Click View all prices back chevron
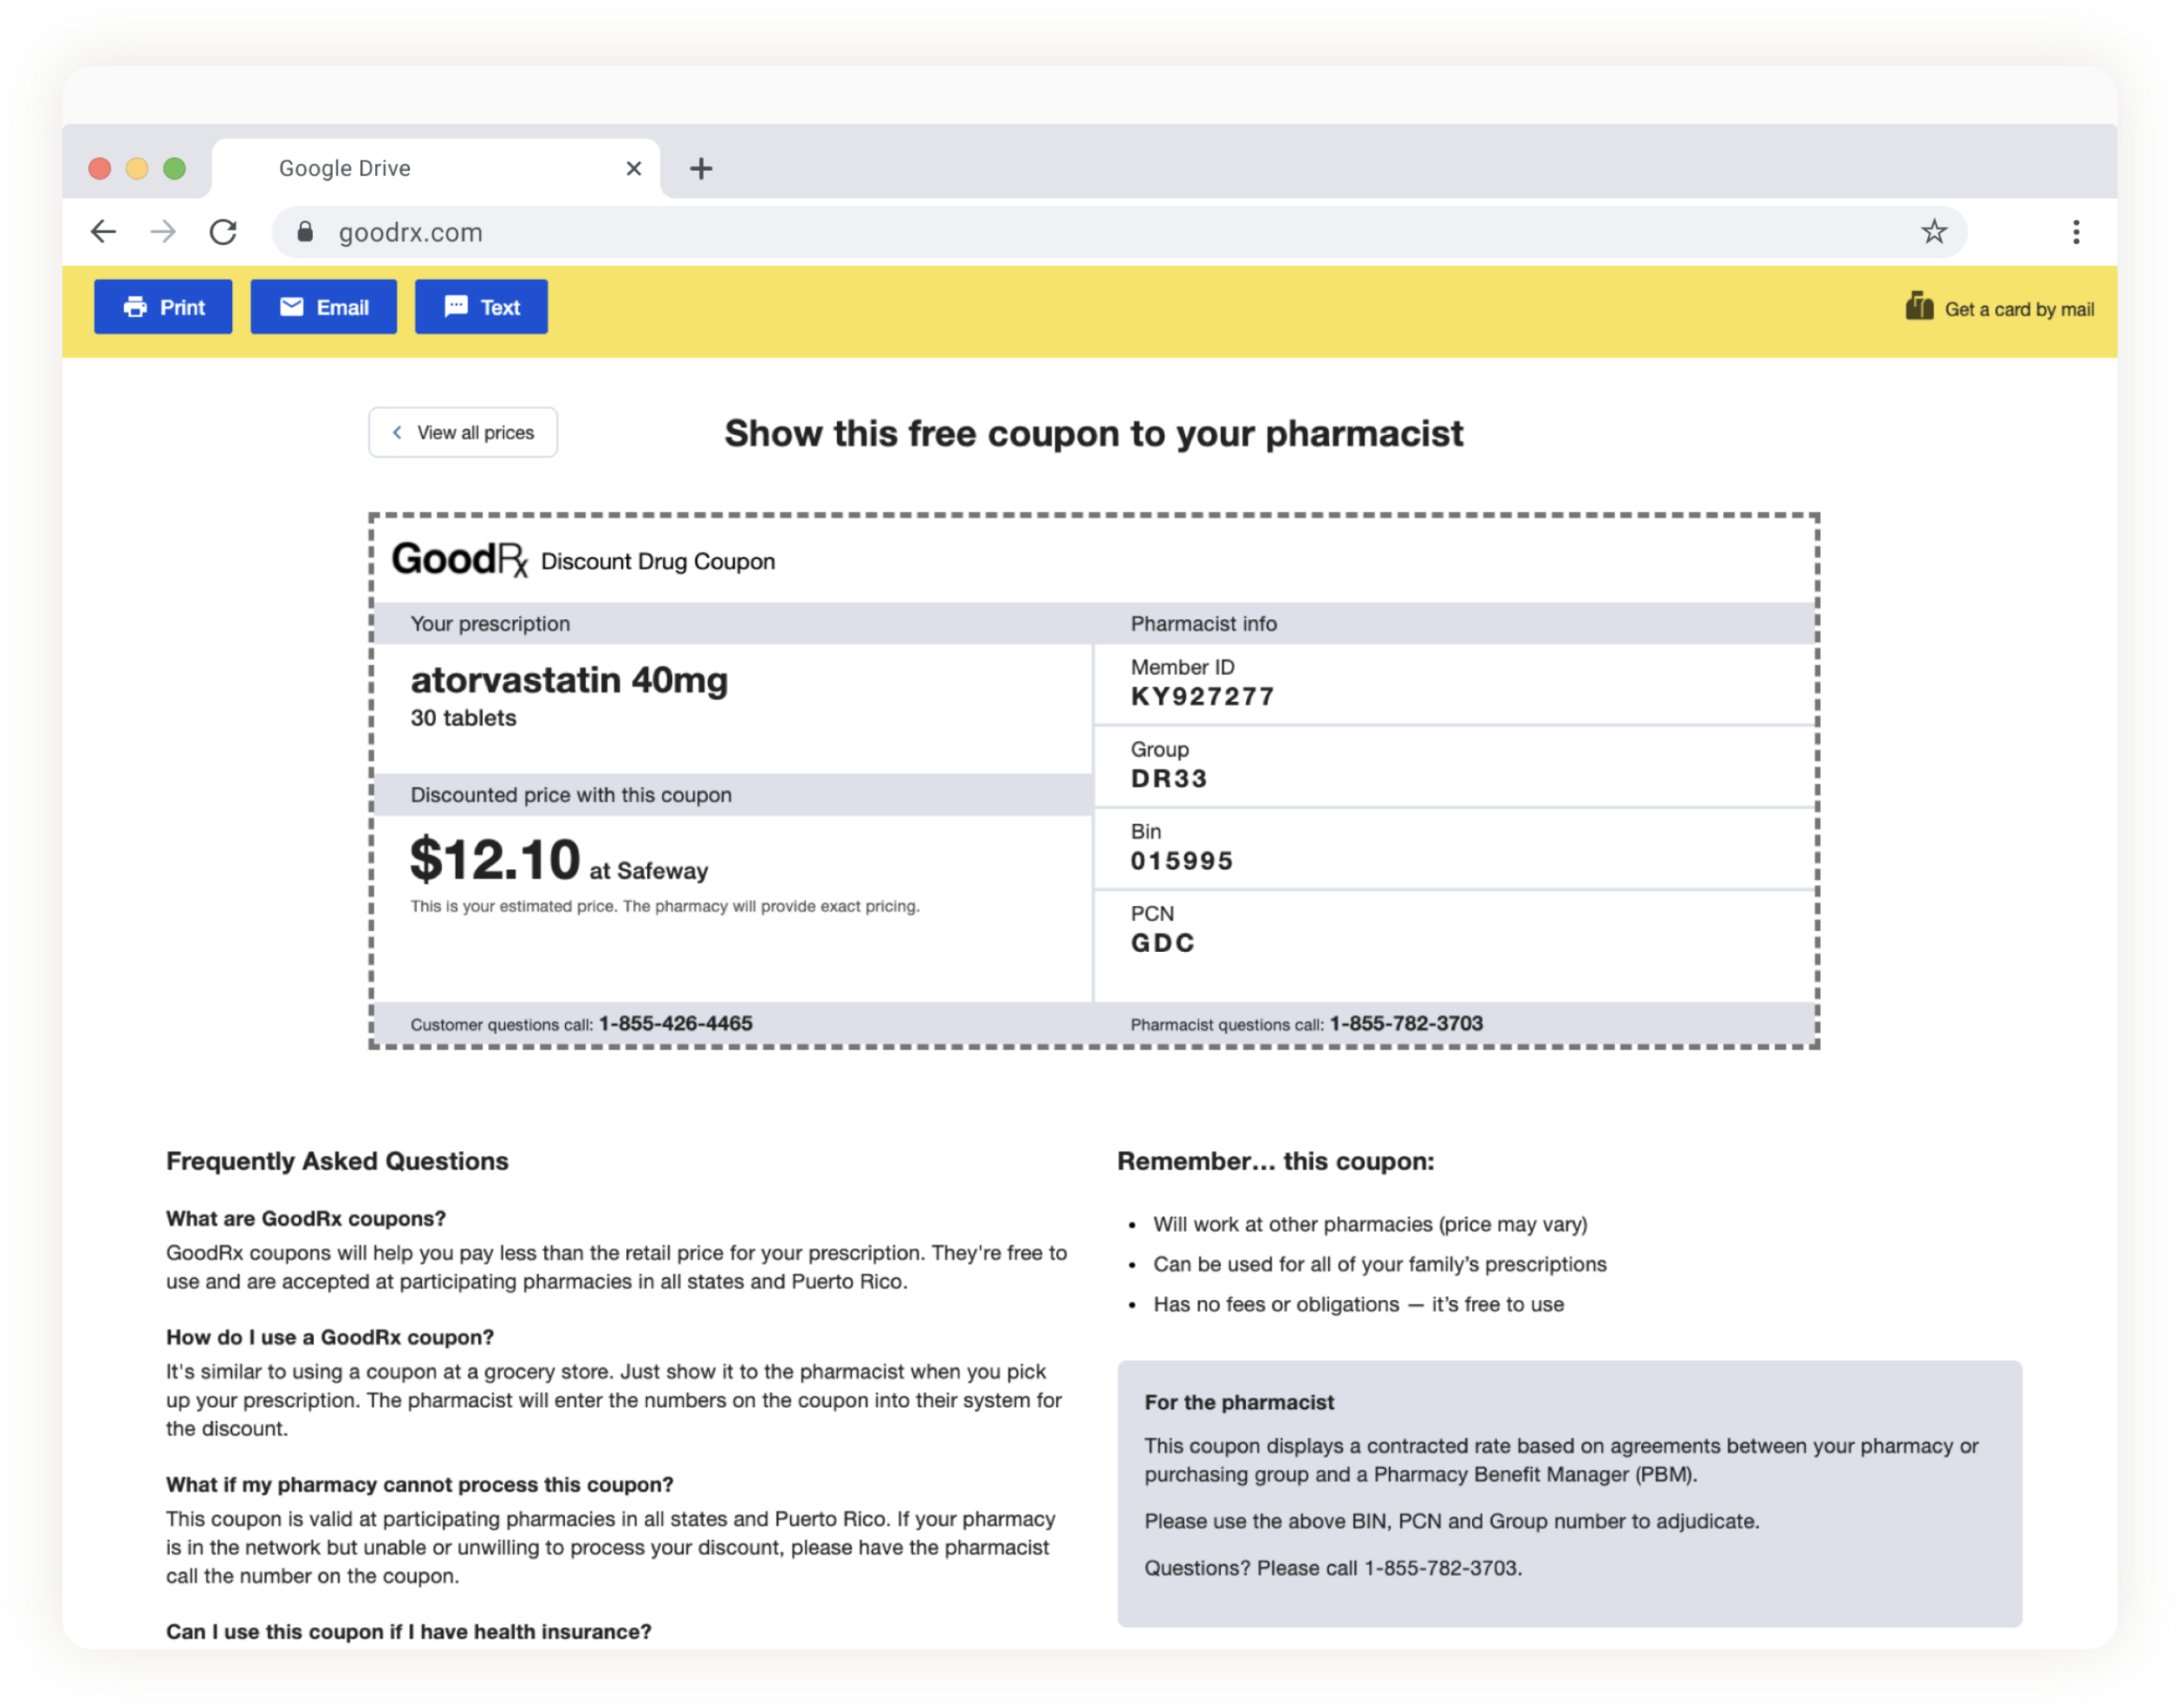 click(x=397, y=432)
